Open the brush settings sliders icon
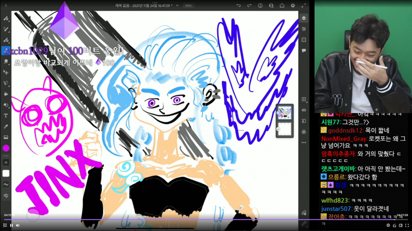412x231 pixels. click(6, 195)
